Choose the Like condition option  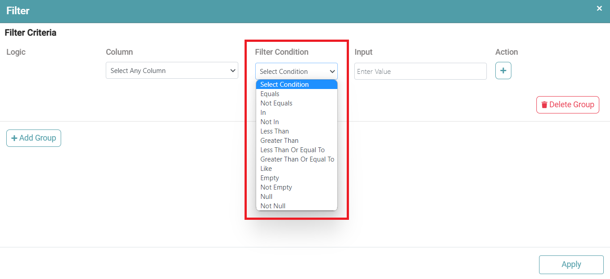point(266,169)
